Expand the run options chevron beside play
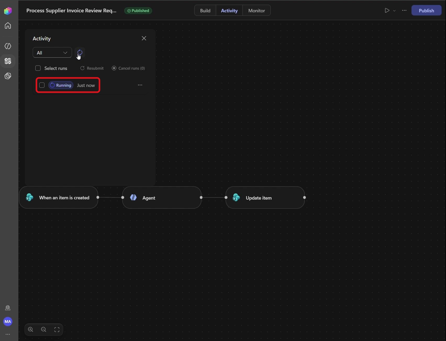Screen dimensions: 446x341 click(394, 11)
